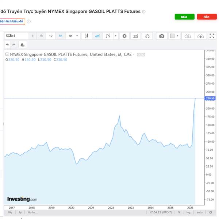Screen dimensions: 219x219
Task: Click the candlestick chart type icon
Action: click(x=87, y=36)
